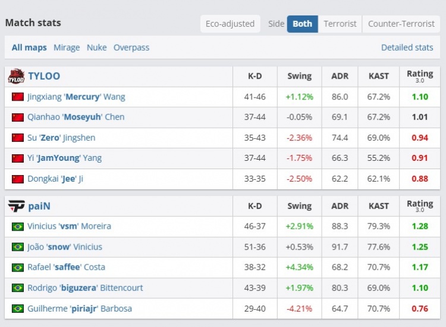Viewport: 446px width, 327px height.
Task: Click Mercury's swing value +1.12%
Action: (300, 97)
